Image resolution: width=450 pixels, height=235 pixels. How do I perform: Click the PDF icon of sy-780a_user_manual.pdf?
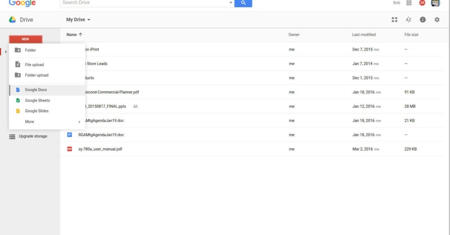69,149
